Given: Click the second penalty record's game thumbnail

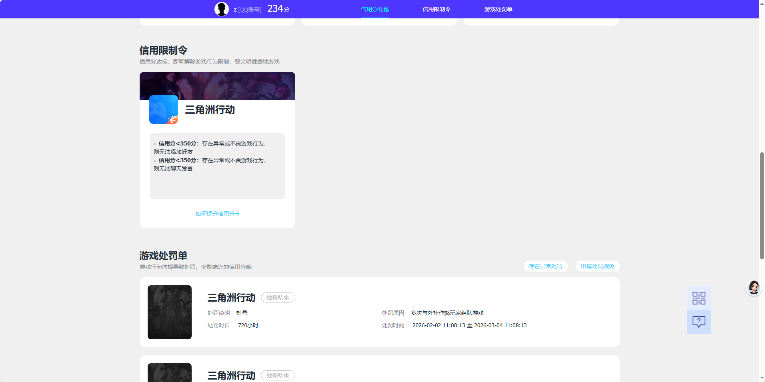Looking at the screenshot, I should (169, 374).
